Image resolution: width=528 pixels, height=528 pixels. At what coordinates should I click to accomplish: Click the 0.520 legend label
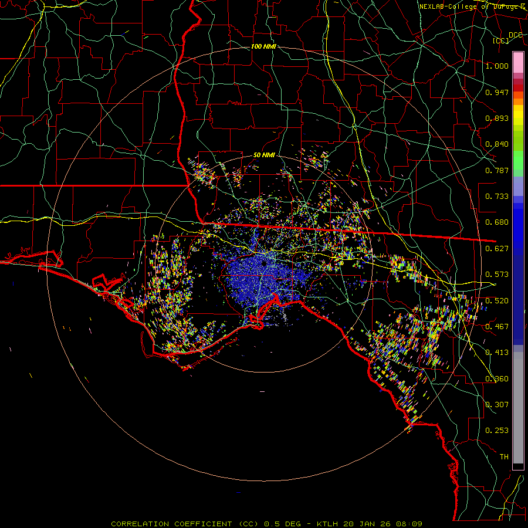click(x=497, y=301)
